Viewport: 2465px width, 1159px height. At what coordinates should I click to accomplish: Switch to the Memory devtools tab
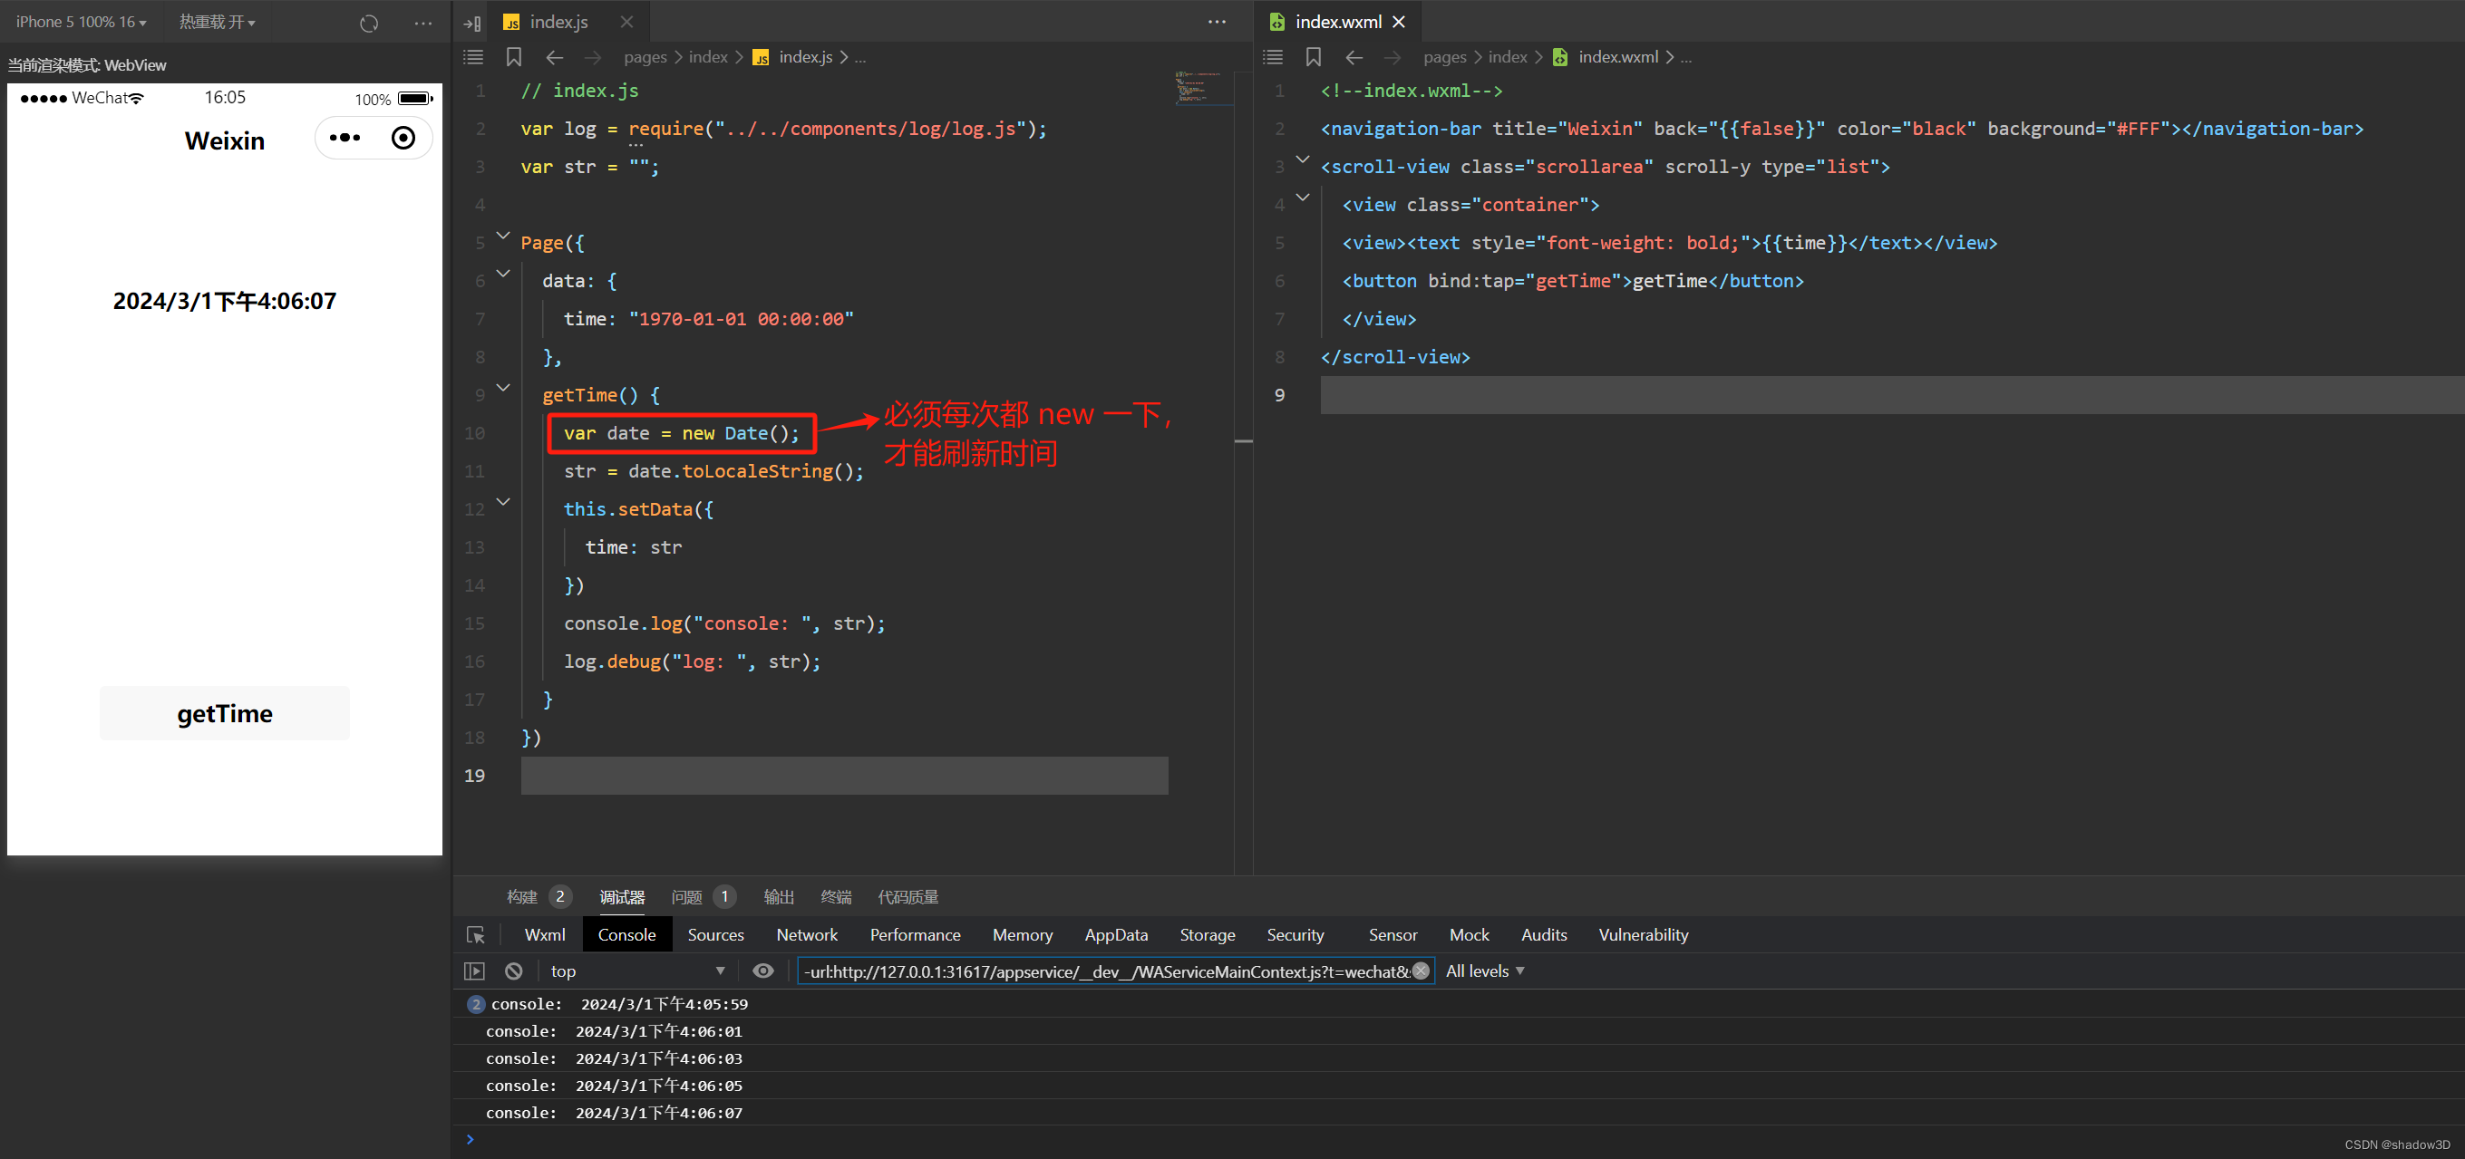(1022, 935)
